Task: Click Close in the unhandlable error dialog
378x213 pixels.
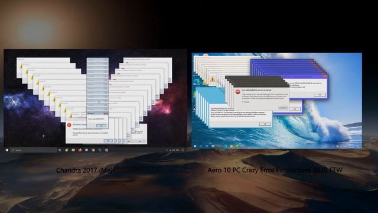Action: 283,108
